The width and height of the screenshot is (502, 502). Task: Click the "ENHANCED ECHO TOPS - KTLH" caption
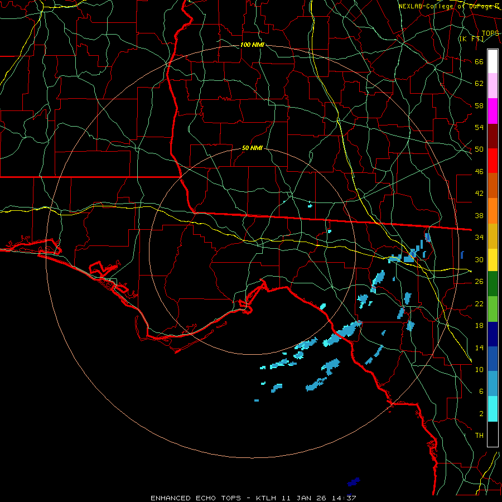pyautogui.click(x=214, y=498)
